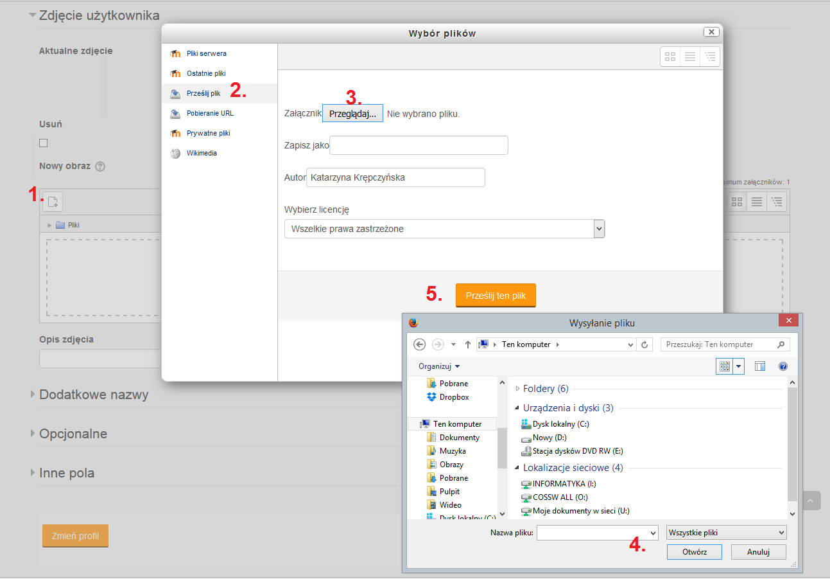Select Dokumenty in the navigation pane
The height and width of the screenshot is (579, 830).
pos(453,438)
